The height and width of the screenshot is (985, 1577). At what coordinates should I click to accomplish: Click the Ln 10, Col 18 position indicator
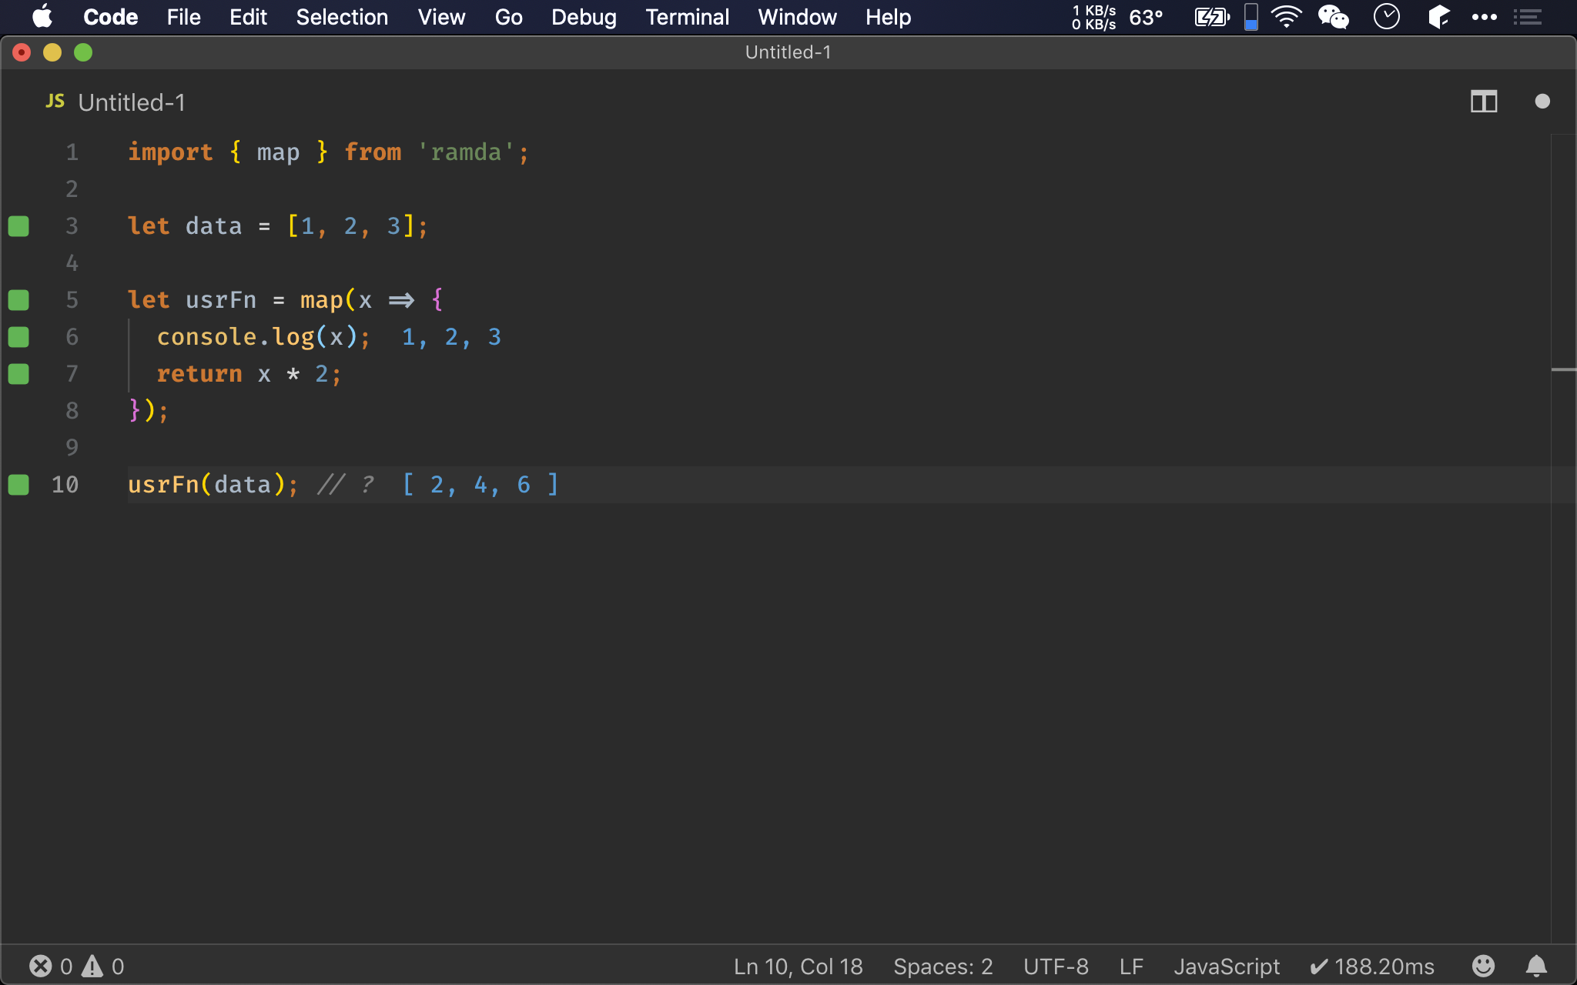point(798,966)
